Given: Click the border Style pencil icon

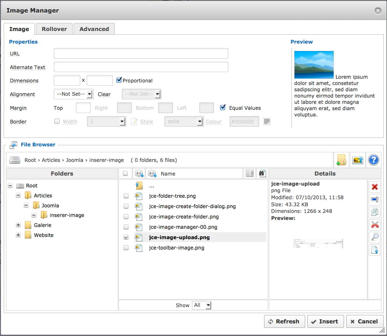Looking at the screenshot, I should pyautogui.click(x=134, y=122).
